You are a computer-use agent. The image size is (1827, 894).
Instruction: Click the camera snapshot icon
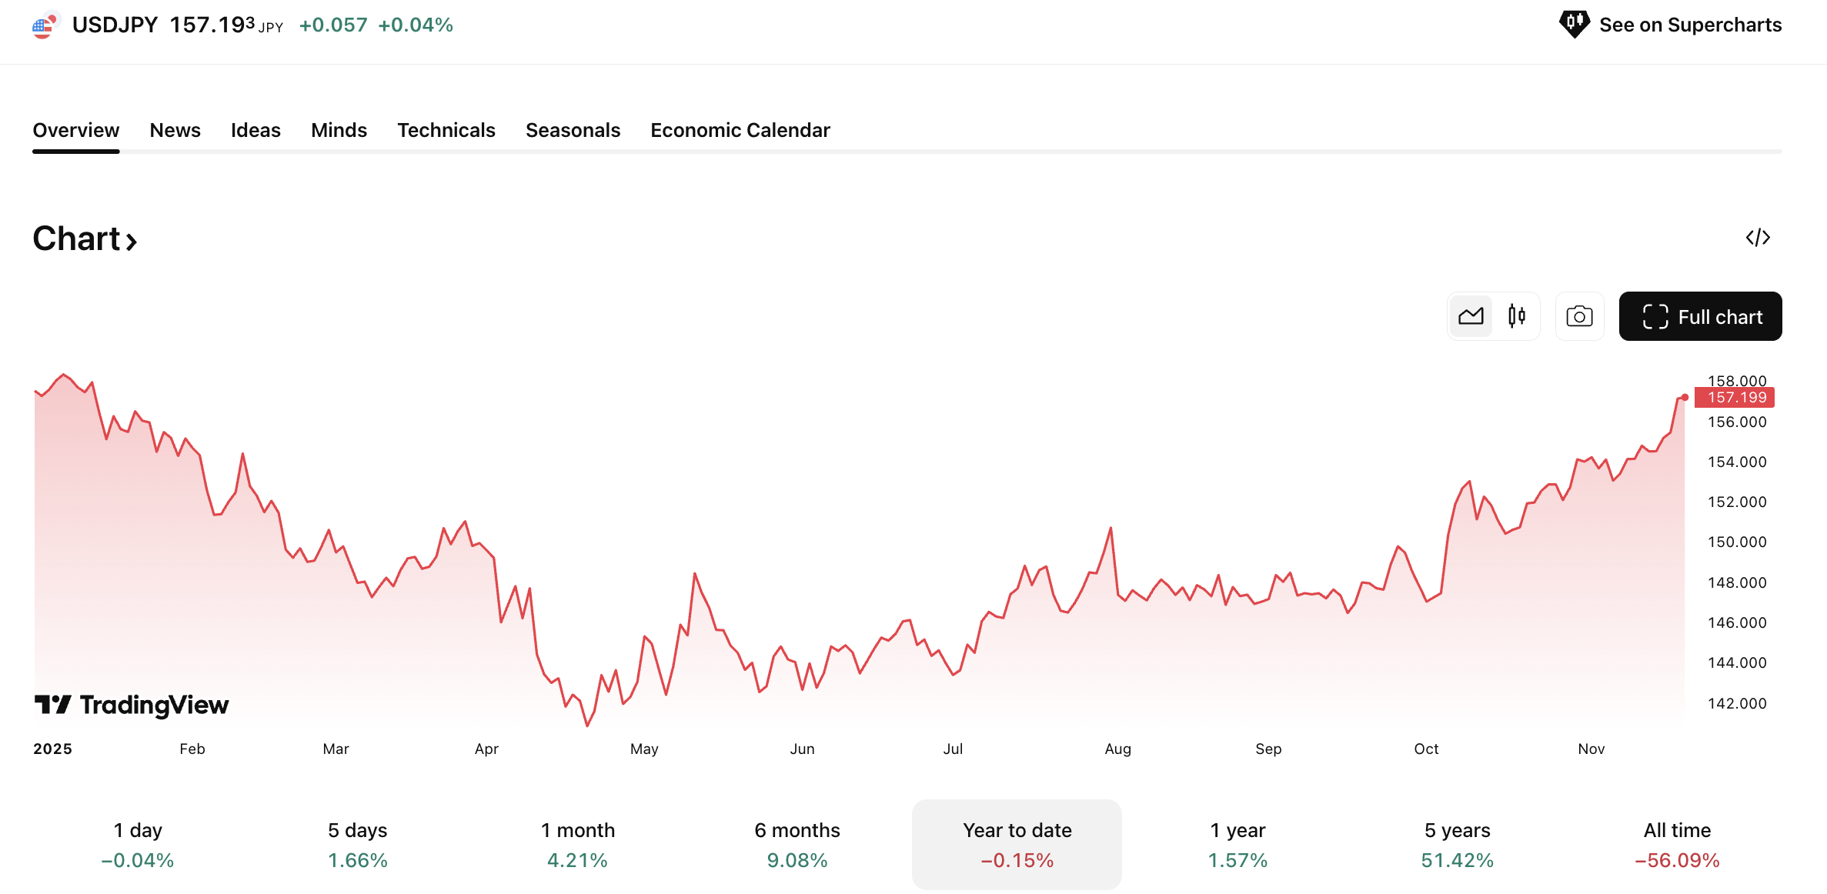pos(1579,316)
